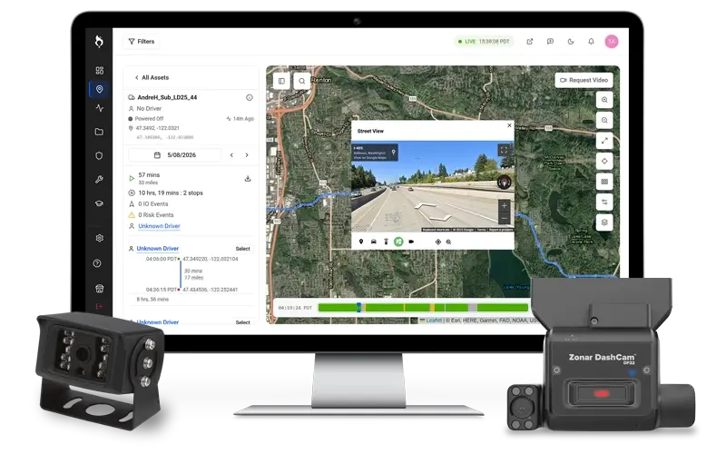Click the wide yellow marker on timeline
Image resolution: width=726 pixels, height=454 pixels.
point(432,308)
